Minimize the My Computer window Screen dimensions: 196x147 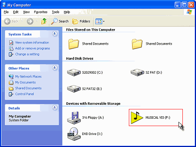178,5
